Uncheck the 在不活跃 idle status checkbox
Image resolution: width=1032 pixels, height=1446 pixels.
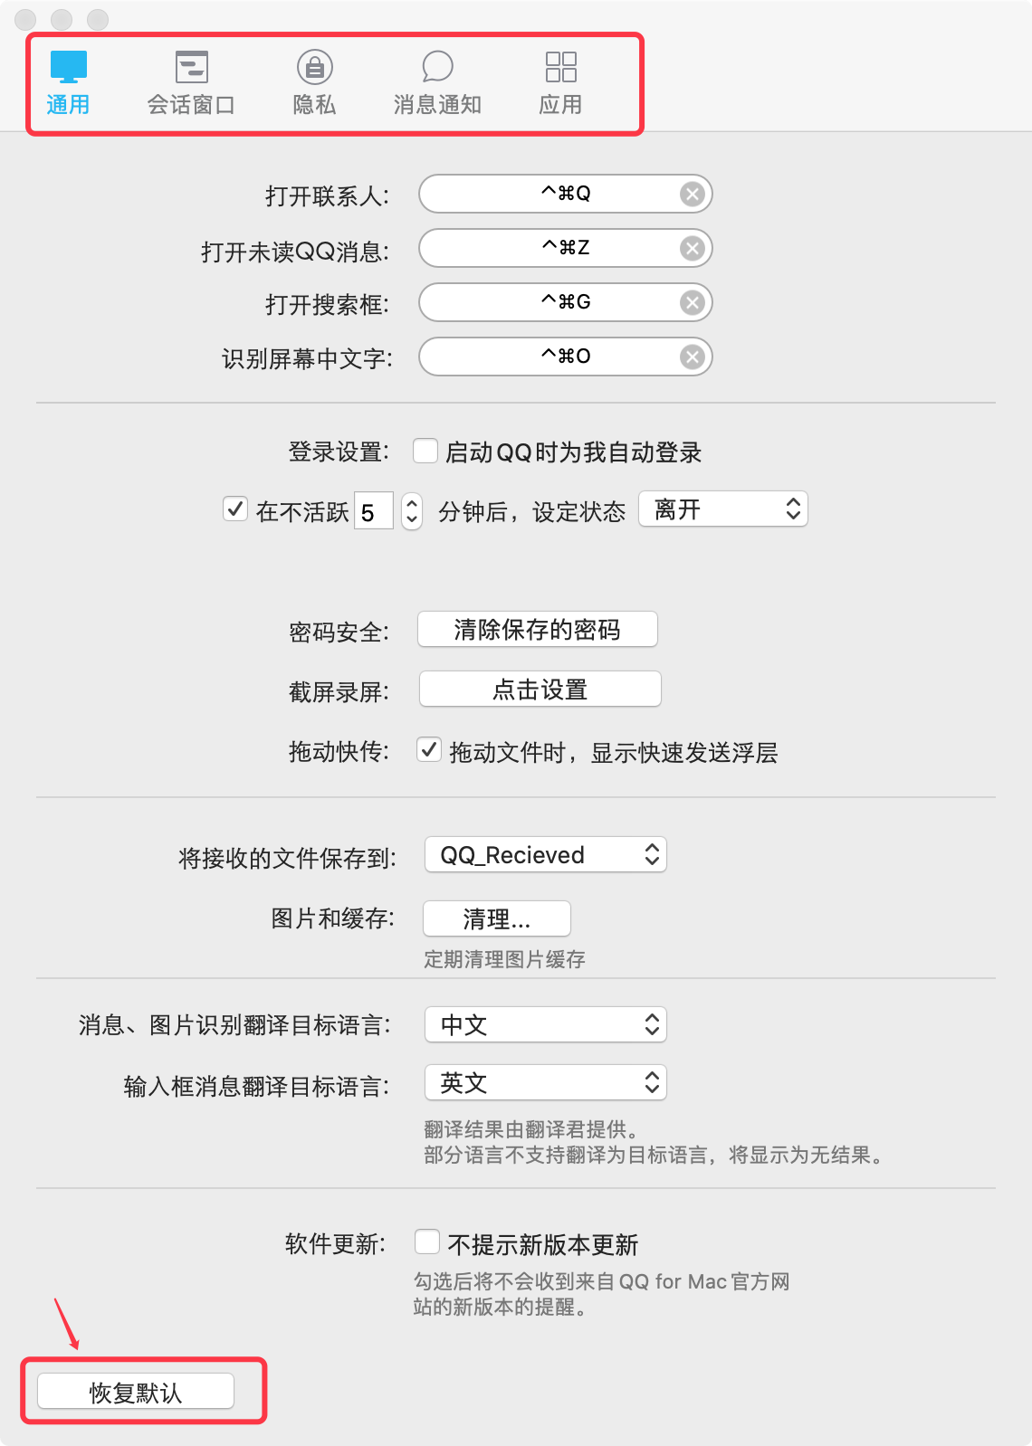[235, 509]
